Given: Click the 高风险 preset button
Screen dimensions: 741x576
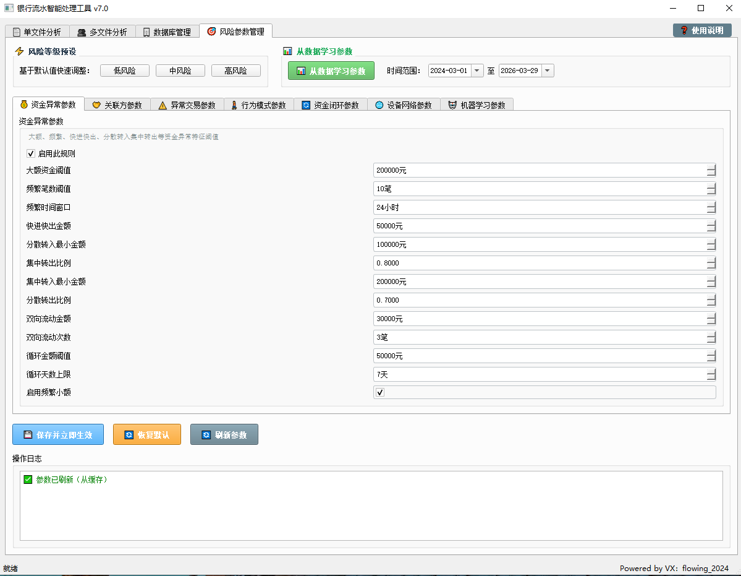Looking at the screenshot, I should (x=236, y=71).
